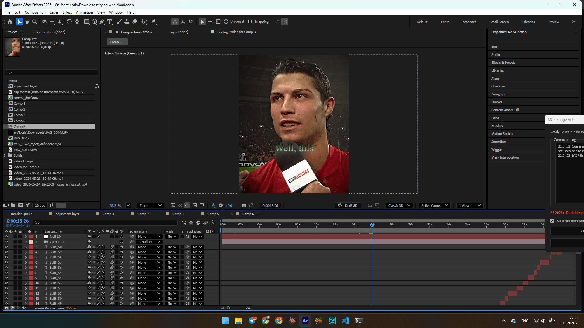The height and width of the screenshot is (328, 584).
Task: Select the Home icon in toolbar
Action: pos(10,22)
